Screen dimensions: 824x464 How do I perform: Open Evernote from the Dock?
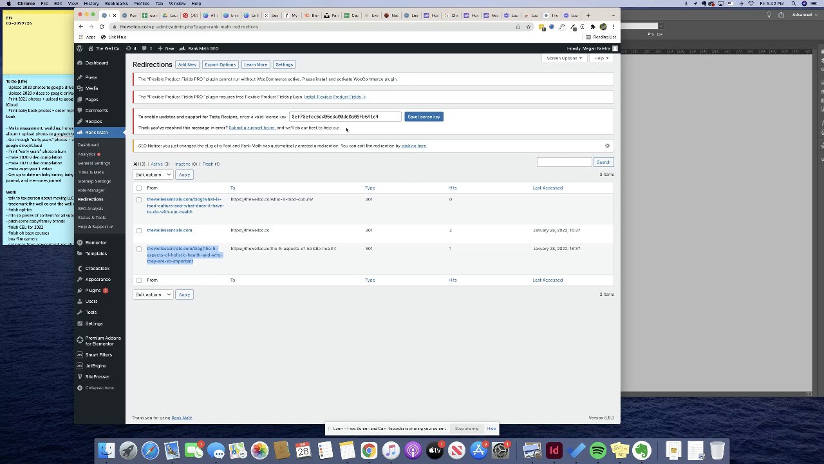[x=642, y=450]
